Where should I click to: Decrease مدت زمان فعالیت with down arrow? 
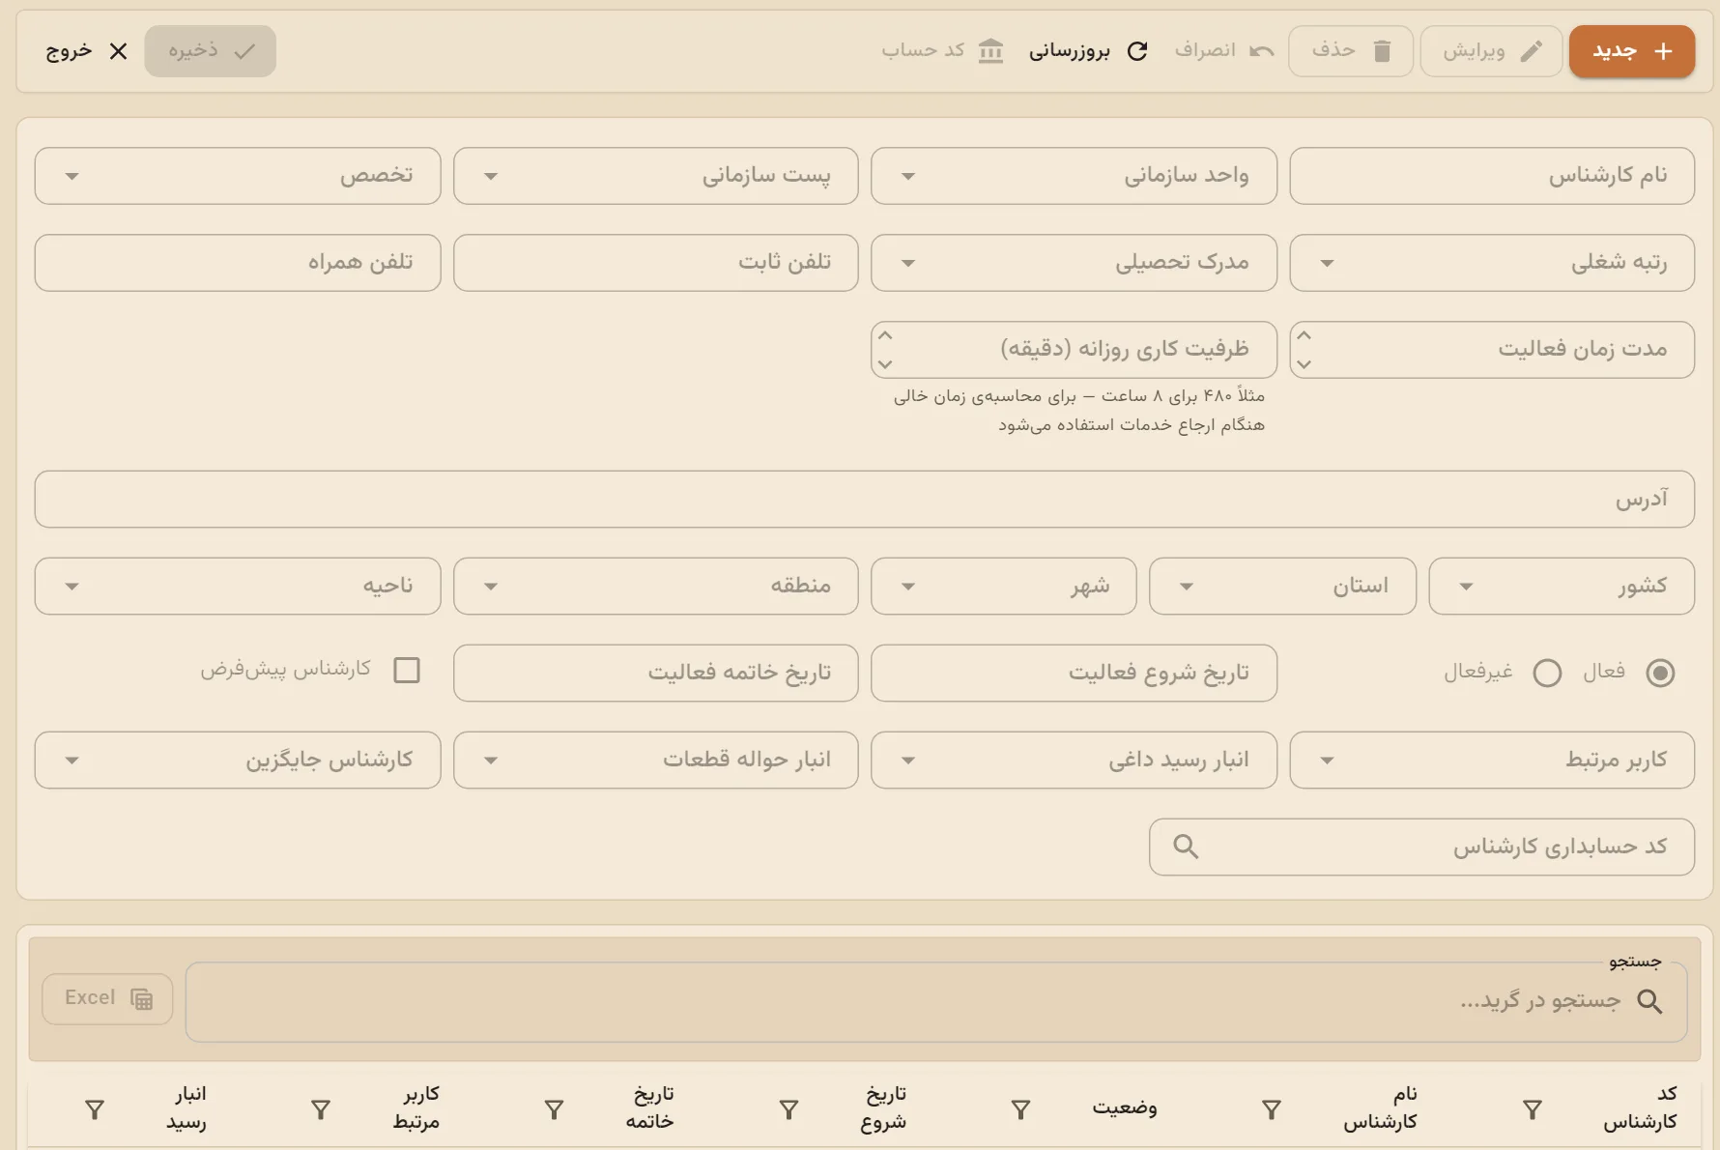1304,364
